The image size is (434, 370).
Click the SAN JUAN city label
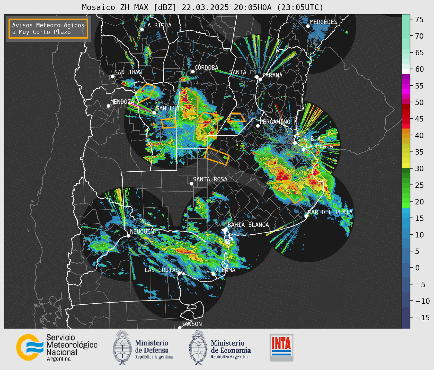128,72
